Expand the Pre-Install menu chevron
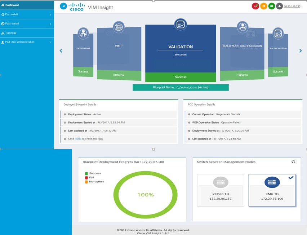The image size is (307, 235). pos(50,15)
